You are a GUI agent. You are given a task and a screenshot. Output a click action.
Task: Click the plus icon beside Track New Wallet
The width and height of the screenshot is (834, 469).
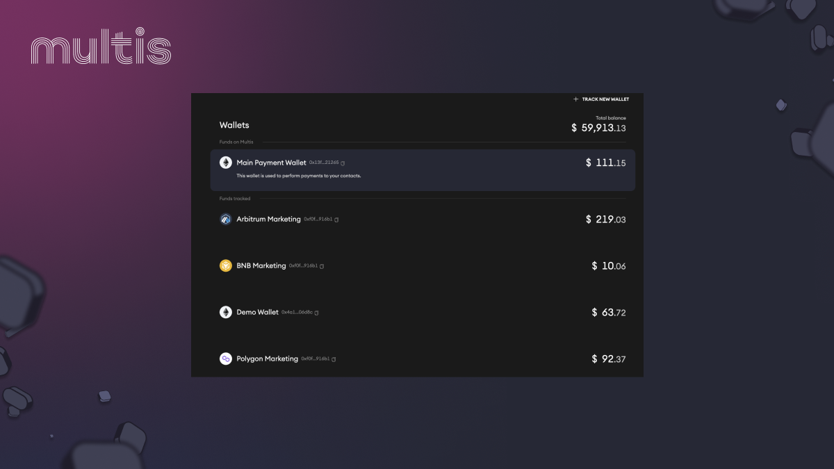click(x=575, y=99)
